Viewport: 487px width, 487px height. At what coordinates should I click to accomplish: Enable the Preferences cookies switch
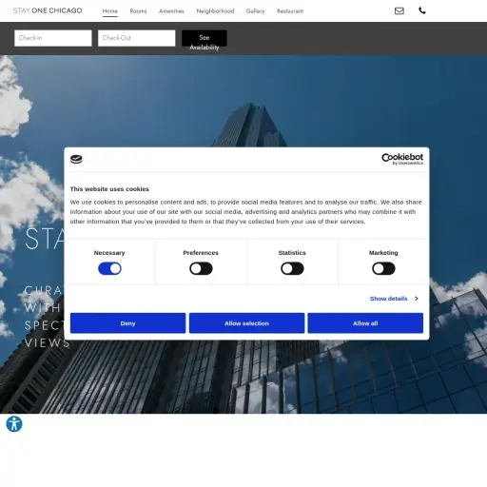(x=201, y=268)
